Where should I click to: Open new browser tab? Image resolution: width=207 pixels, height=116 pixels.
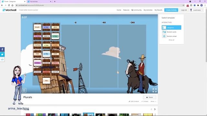point(55,1)
